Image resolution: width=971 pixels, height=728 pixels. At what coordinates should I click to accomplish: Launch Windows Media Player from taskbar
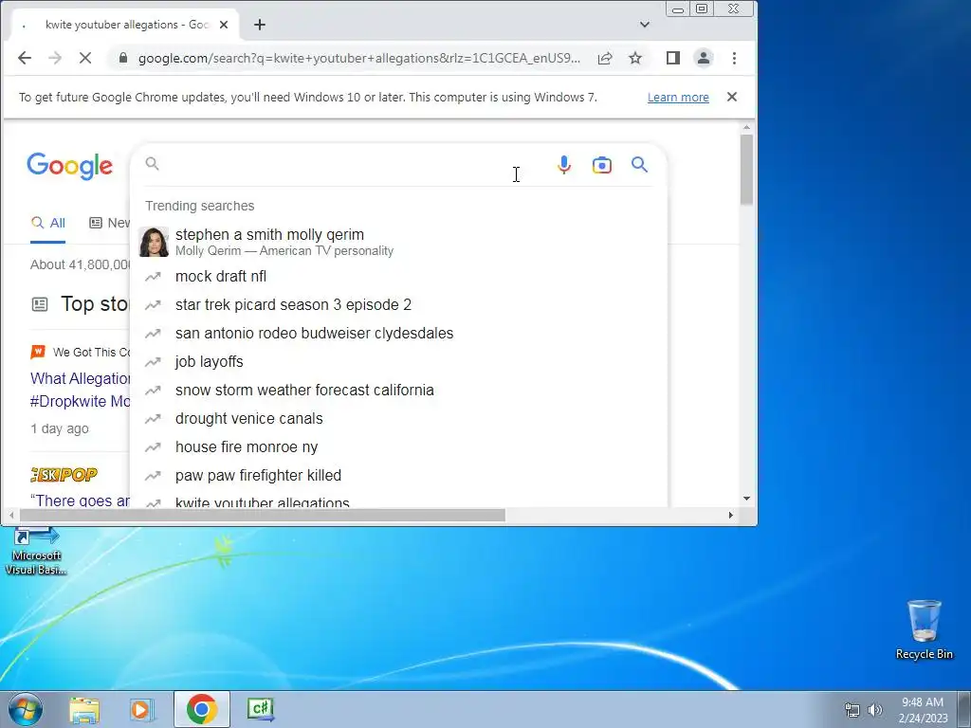(141, 709)
